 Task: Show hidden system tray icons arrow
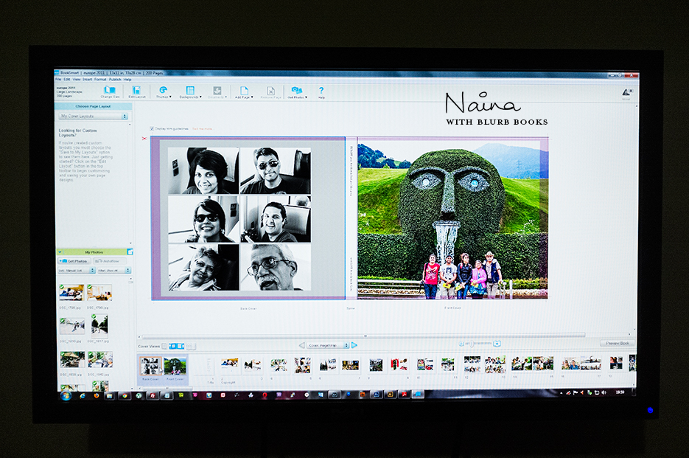coord(561,393)
